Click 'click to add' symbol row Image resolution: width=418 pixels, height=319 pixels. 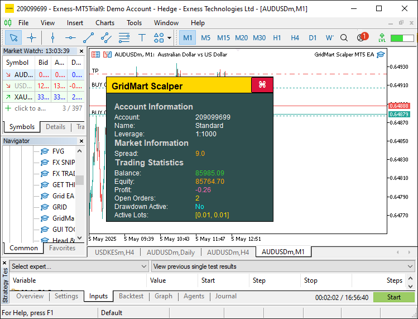44,108
